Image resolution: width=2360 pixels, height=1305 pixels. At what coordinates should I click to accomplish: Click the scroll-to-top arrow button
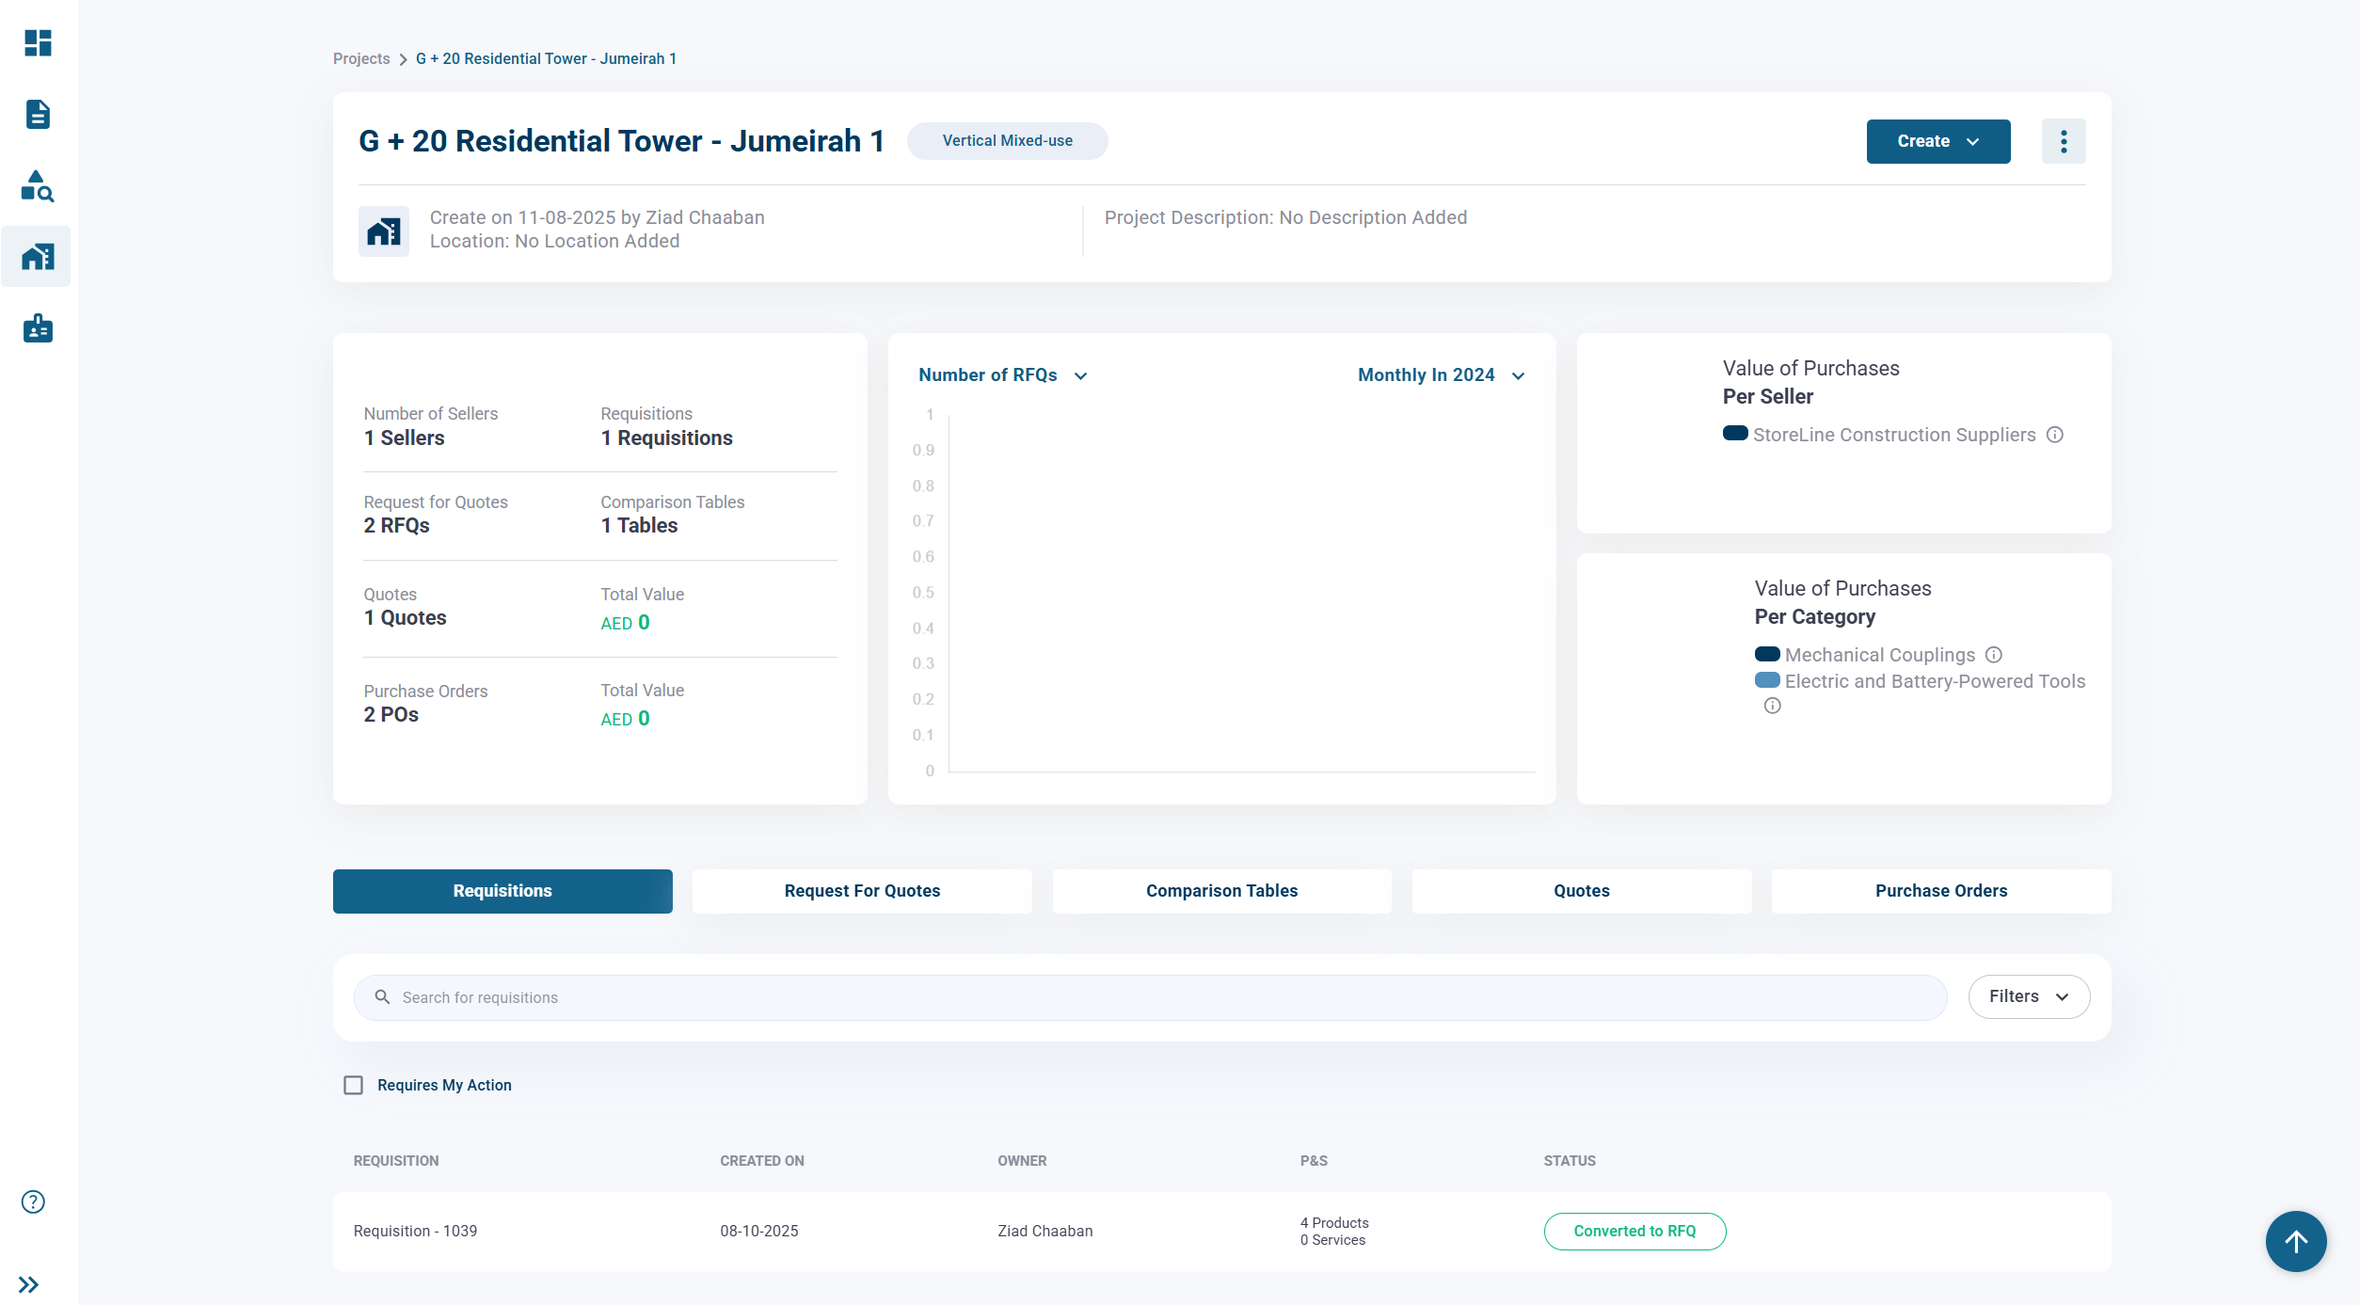(2295, 1241)
